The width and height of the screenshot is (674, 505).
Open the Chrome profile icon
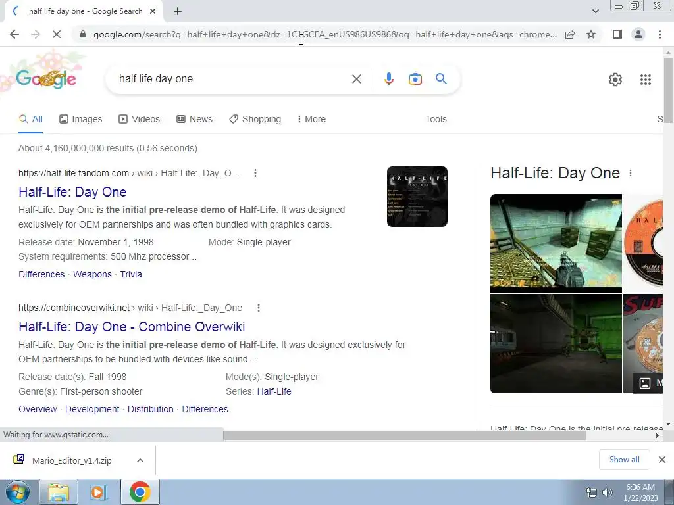pyautogui.click(x=638, y=34)
